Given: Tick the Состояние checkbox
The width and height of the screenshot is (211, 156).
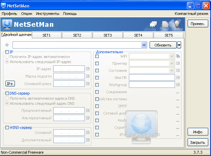Looking at the screenshot, I should [97, 71].
